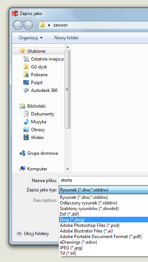The image size is (148, 262).
Task: Open the recent locations arrow beside nav buttons
Action: [36, 25]
